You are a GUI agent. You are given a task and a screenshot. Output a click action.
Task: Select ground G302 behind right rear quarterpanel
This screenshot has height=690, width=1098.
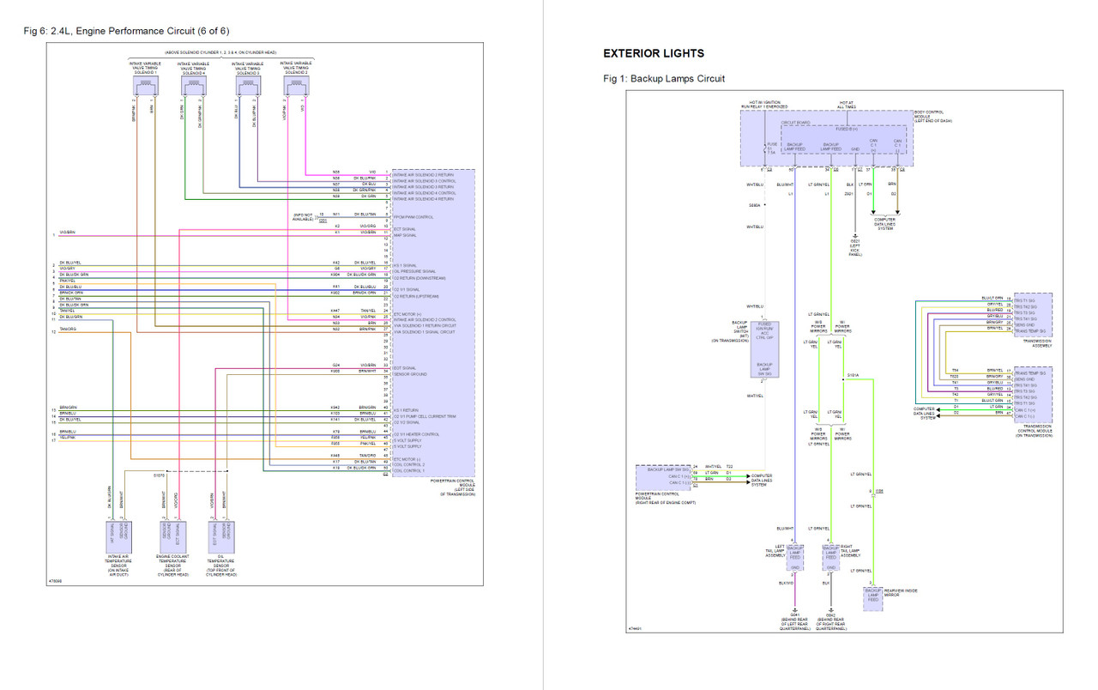pos(831,611)
